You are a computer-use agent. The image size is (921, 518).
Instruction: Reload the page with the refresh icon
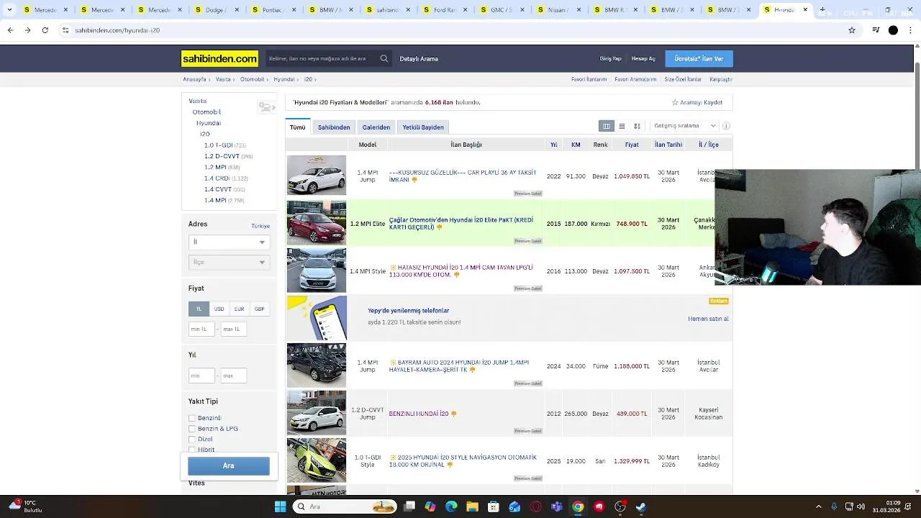point(45,30)
